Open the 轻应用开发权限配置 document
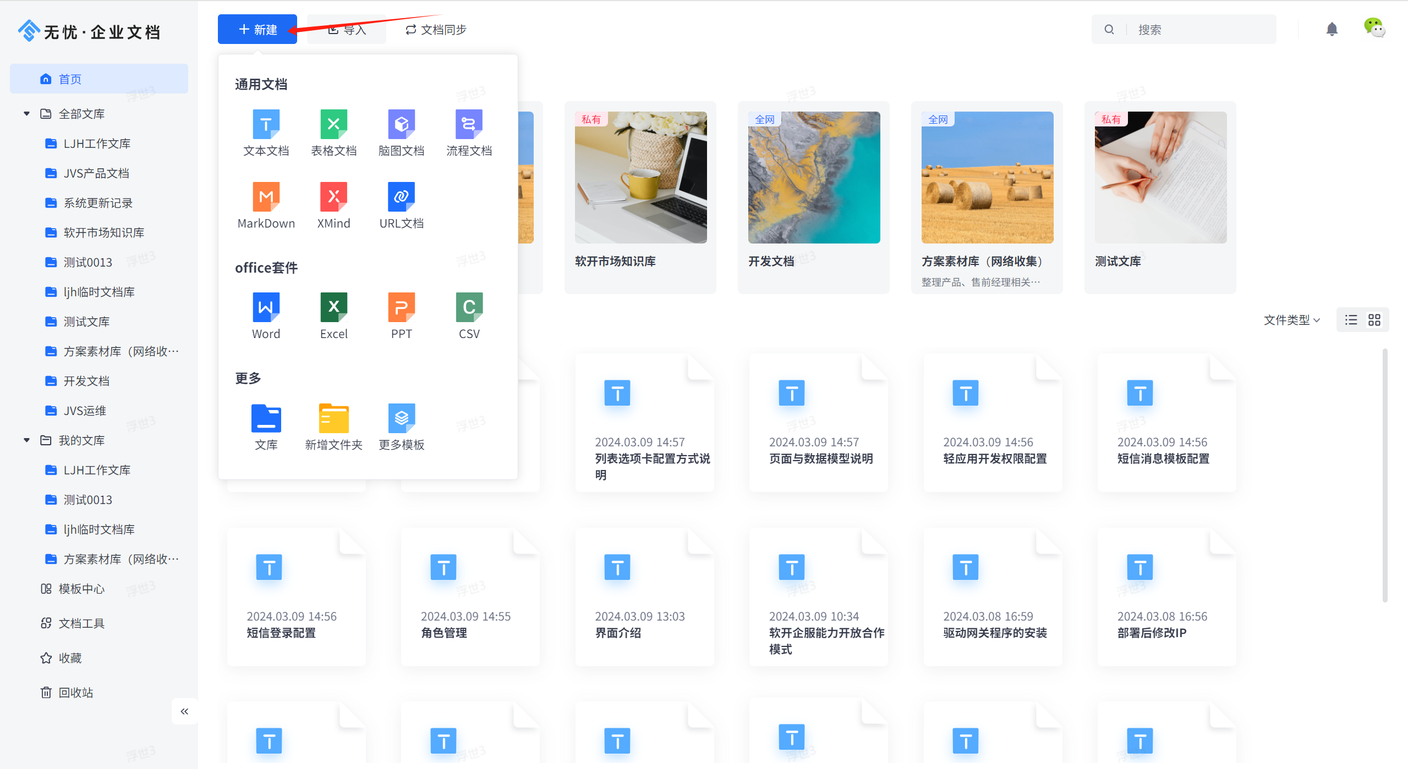The width and height of the screenshot is (1408, 769). (x=993, y=422)
